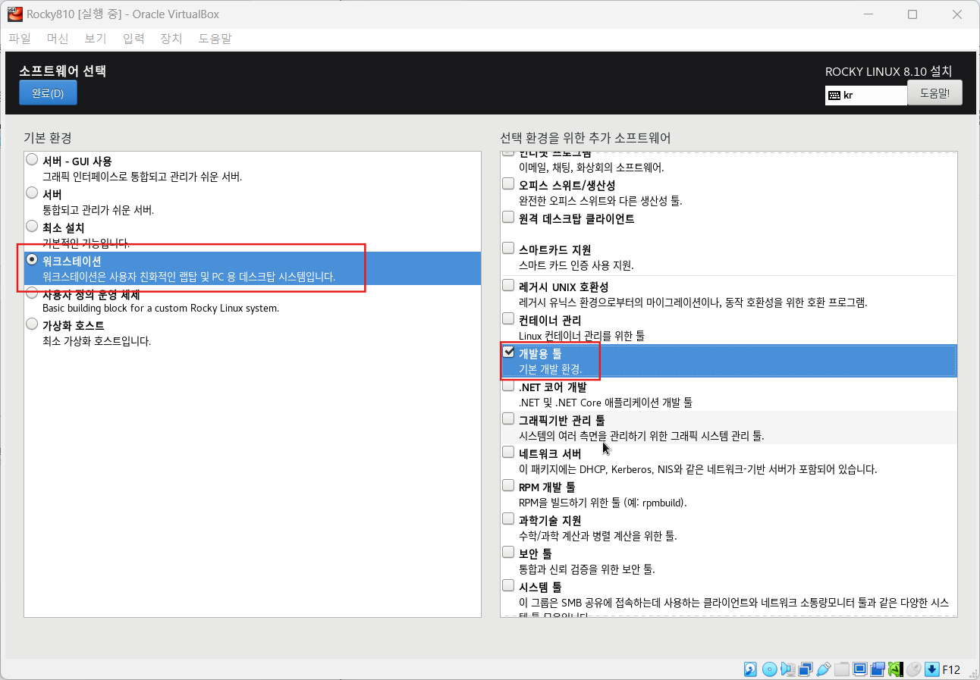Click the optical disc icon in status bar
The image size is (980, 680).
coord(769,669)
